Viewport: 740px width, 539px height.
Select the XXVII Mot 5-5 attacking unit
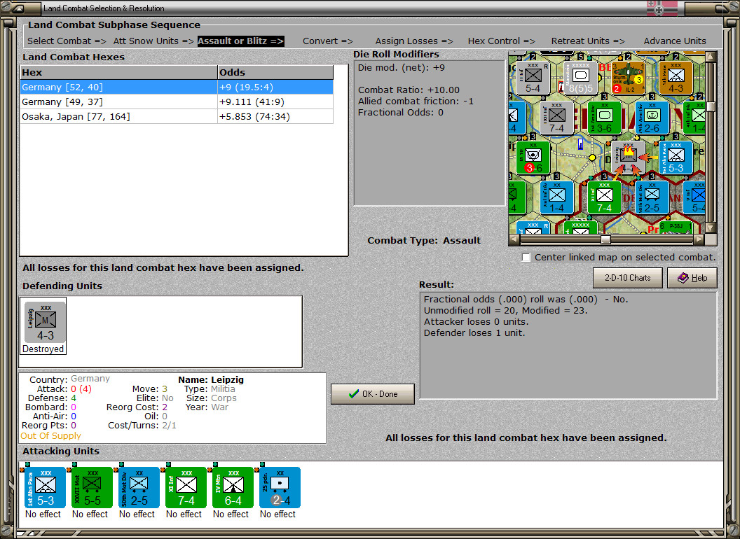pyautogui.click(x=92, y=487)
